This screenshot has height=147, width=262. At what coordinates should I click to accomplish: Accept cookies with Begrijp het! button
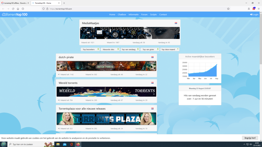[250, 138]
